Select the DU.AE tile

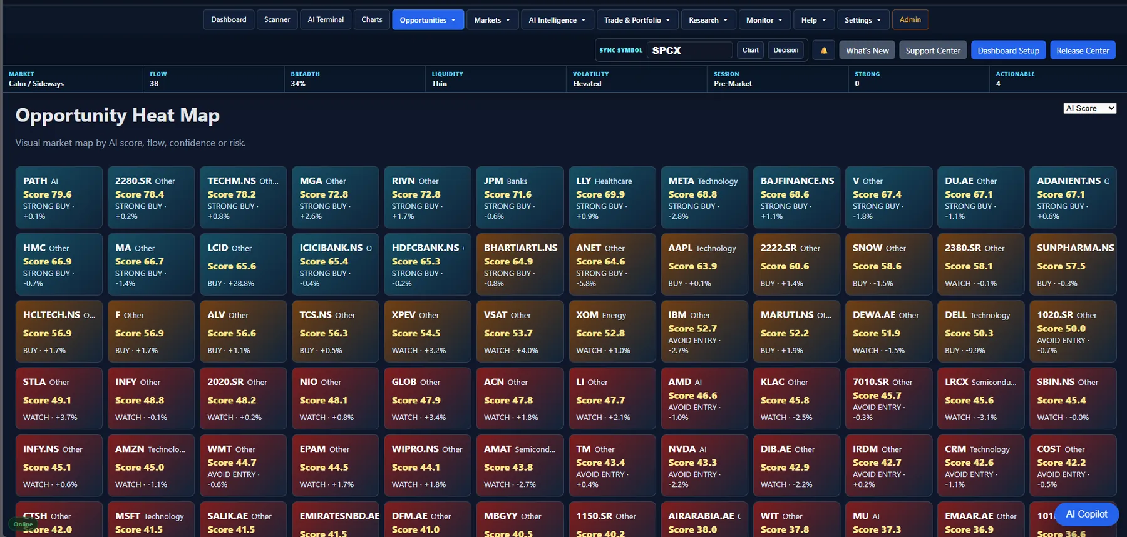coord(981,197)
